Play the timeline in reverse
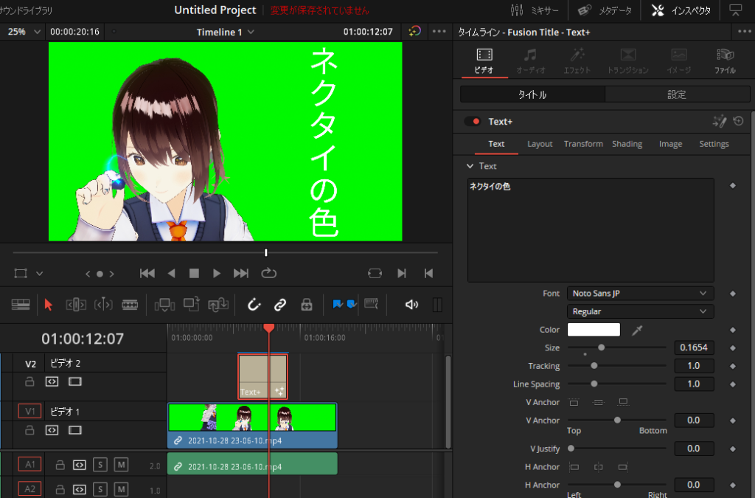Screen dimensions: 755x498 [x=171, y=274]
